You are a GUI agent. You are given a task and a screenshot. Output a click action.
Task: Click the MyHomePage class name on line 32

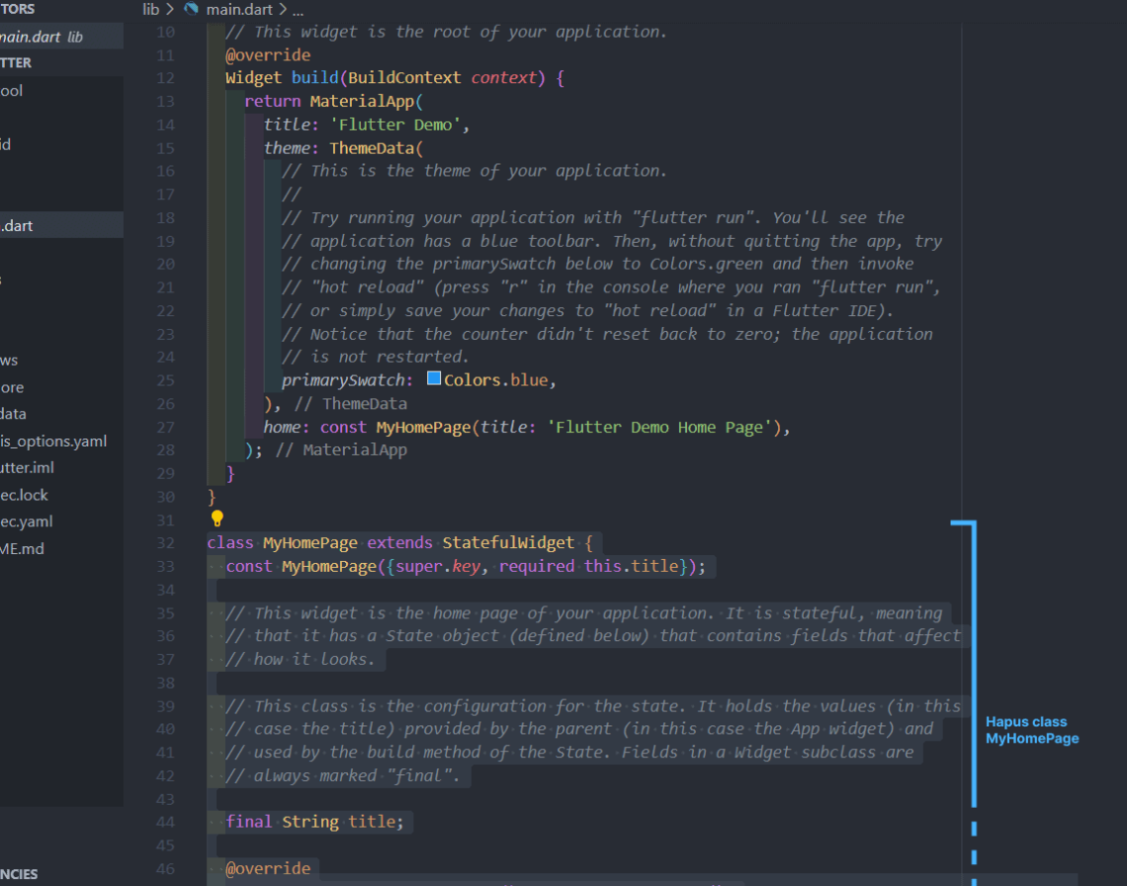click(x=309, y=542)
